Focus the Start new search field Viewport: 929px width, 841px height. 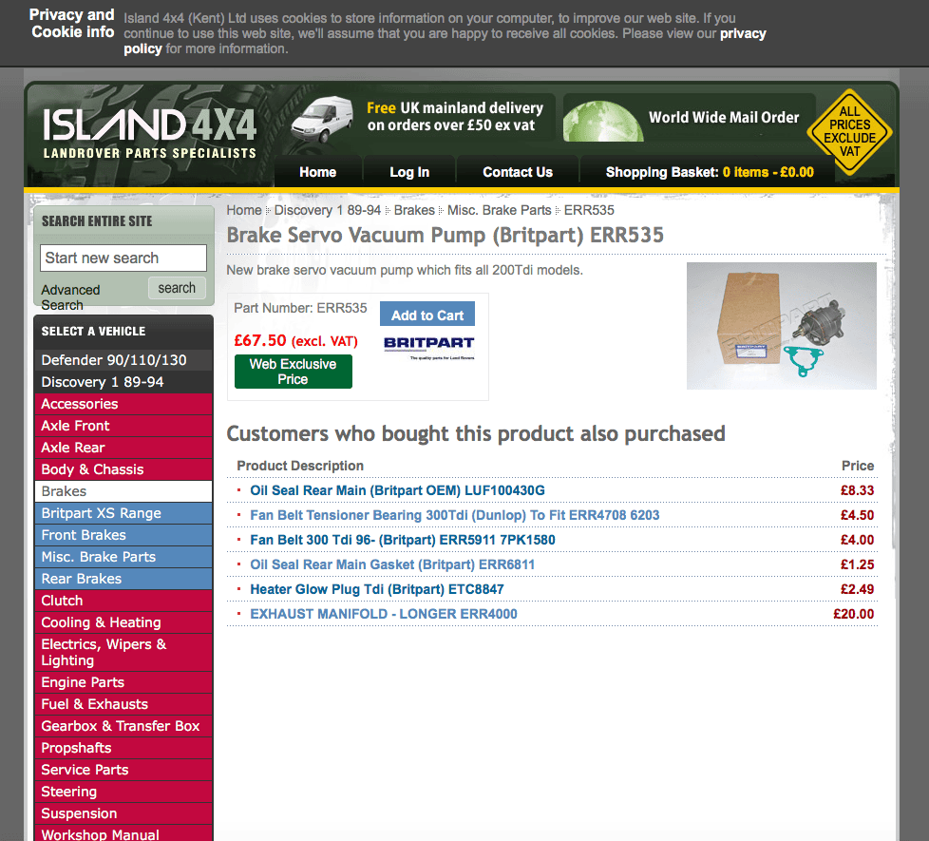(123, 258)
